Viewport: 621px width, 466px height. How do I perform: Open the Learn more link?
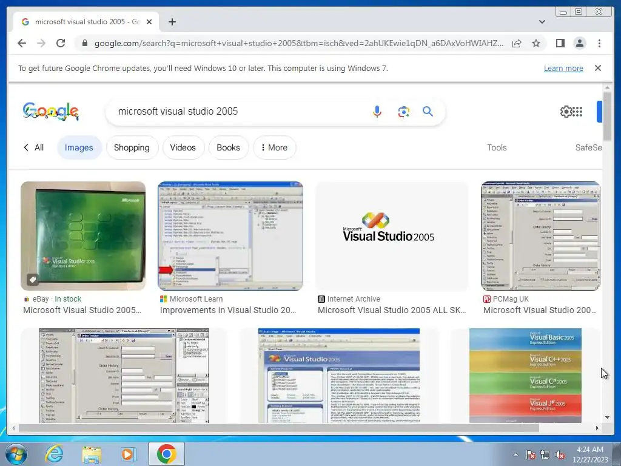(563, 68)
